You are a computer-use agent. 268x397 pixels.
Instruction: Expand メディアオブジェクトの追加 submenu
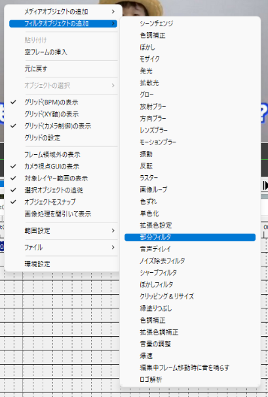63,12
